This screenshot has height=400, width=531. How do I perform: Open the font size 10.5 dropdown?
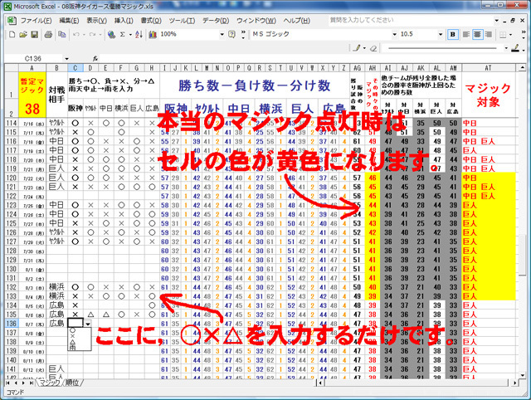coord(441,34)
